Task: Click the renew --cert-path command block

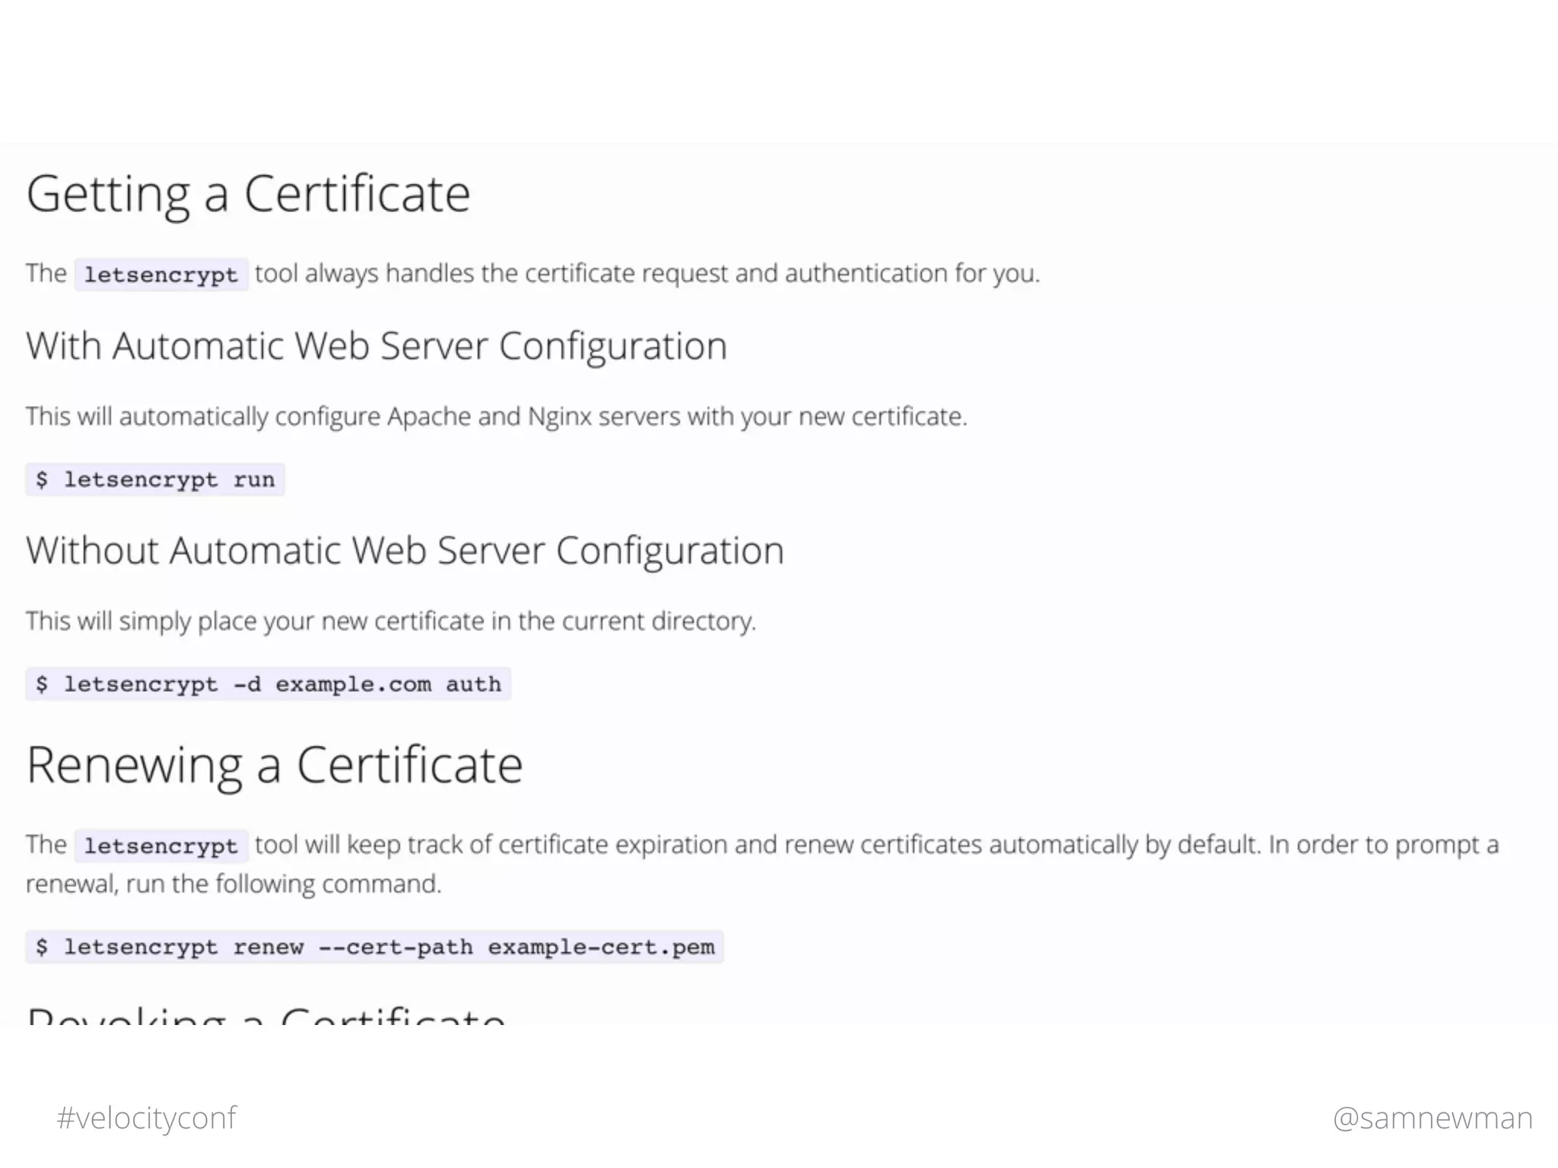Action: pyautogui.click(x=374, y=947)
